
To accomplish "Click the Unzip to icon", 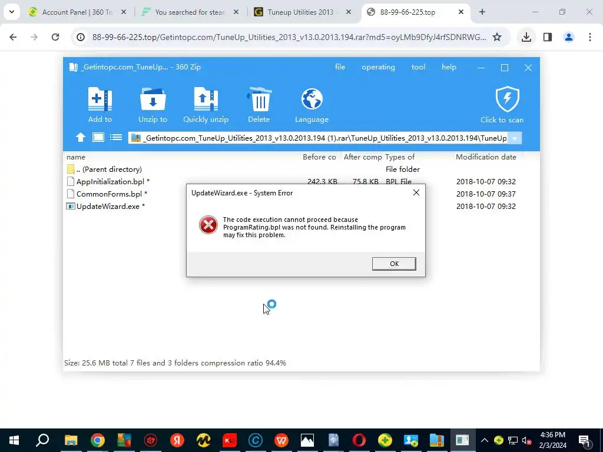I will point(153,99).
